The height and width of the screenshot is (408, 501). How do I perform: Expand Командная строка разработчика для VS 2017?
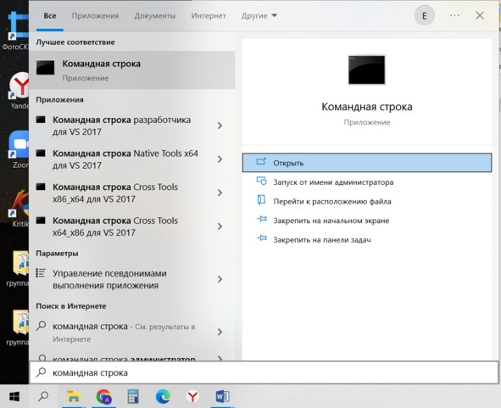tap(220, 126)
